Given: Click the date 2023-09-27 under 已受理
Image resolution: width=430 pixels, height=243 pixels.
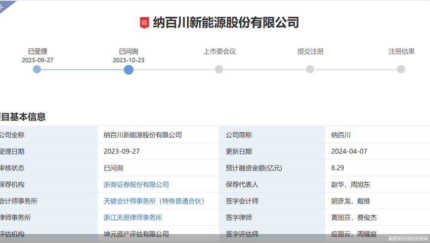Looking at the screenshot, I should point(38,60).
